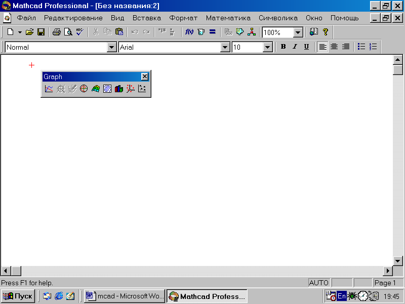Insert Vector Field Plot from Graph palette
405x304 pixels.
(142, 89)
